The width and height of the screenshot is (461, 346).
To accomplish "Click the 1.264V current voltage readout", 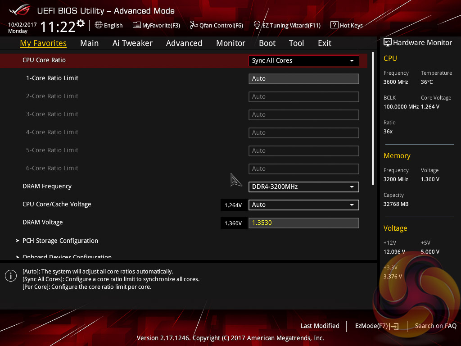I will pos(233,205).
